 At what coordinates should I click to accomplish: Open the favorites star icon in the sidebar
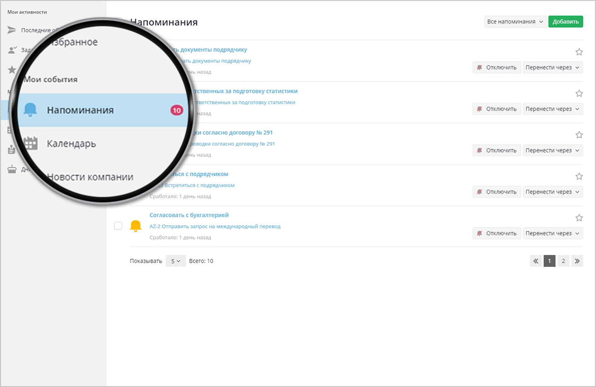coord(12,70)
